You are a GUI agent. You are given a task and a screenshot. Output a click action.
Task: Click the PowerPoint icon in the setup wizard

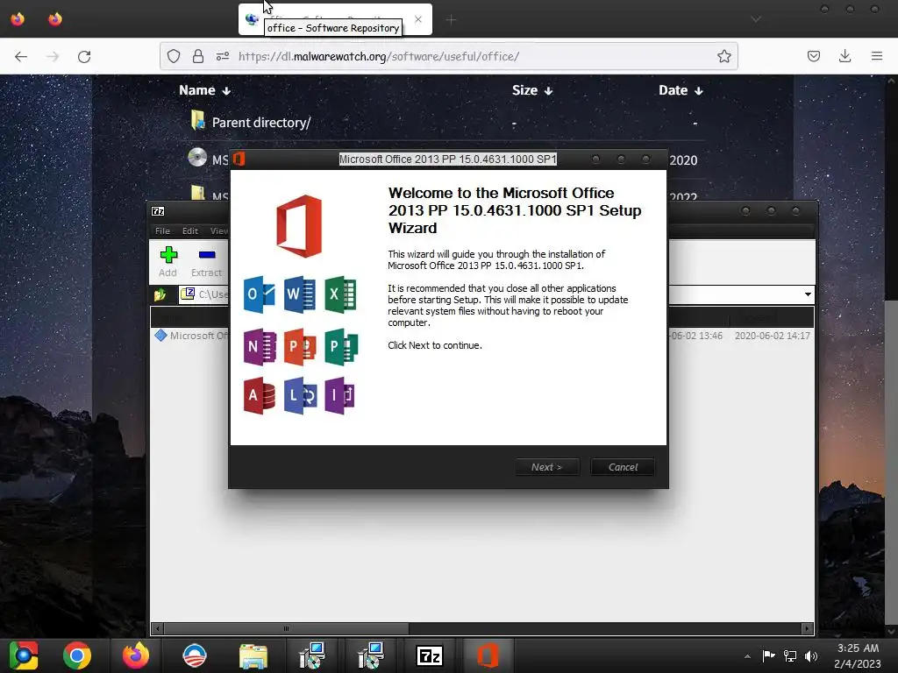(300, 346)
